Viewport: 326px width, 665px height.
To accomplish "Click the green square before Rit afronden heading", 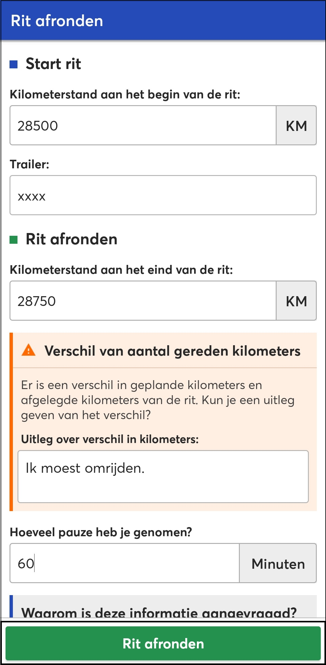I will (13, 240).
